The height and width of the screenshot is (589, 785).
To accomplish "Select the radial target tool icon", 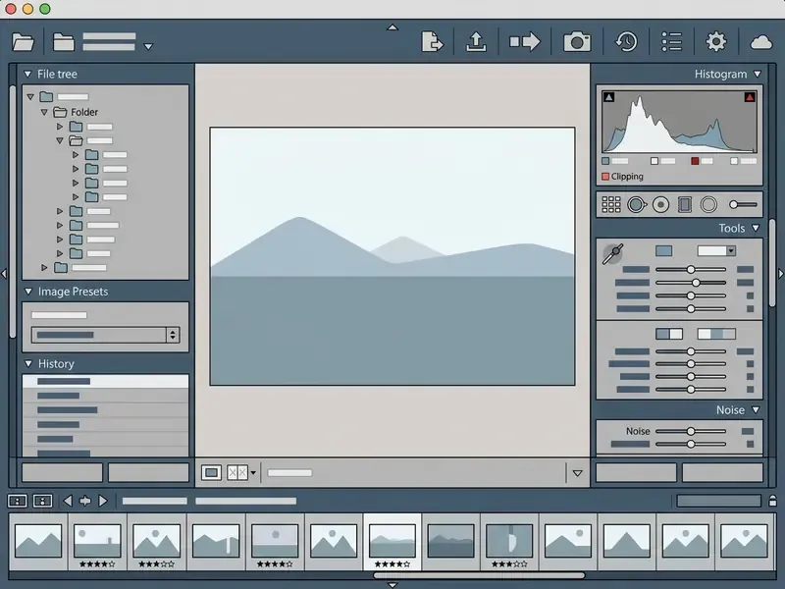I will (660, 204).
